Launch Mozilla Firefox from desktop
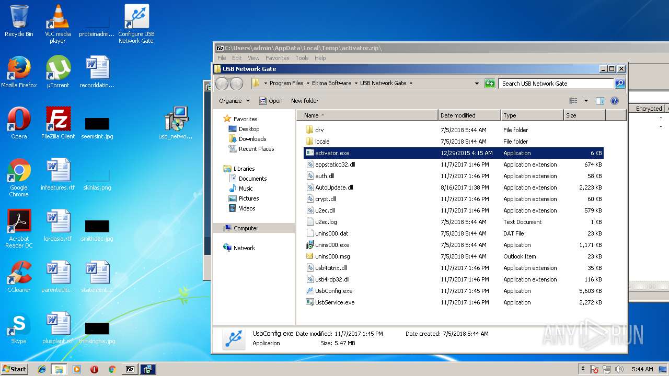The image size is (669, 376). click(19, 72)
